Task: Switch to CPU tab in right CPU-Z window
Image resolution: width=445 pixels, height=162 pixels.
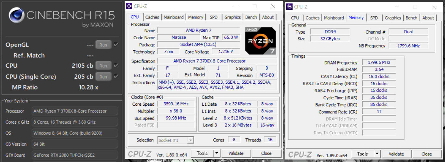Action: click(x=295, y=18)
